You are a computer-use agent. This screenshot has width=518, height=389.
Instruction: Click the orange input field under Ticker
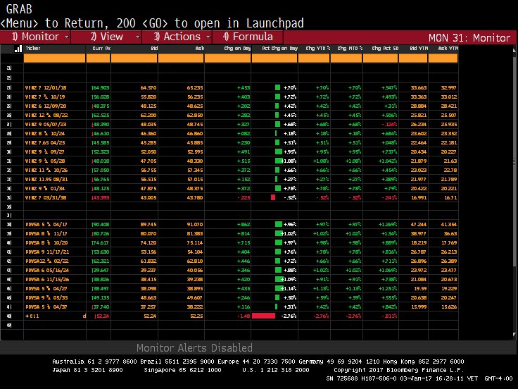click(x=54, y=58)
